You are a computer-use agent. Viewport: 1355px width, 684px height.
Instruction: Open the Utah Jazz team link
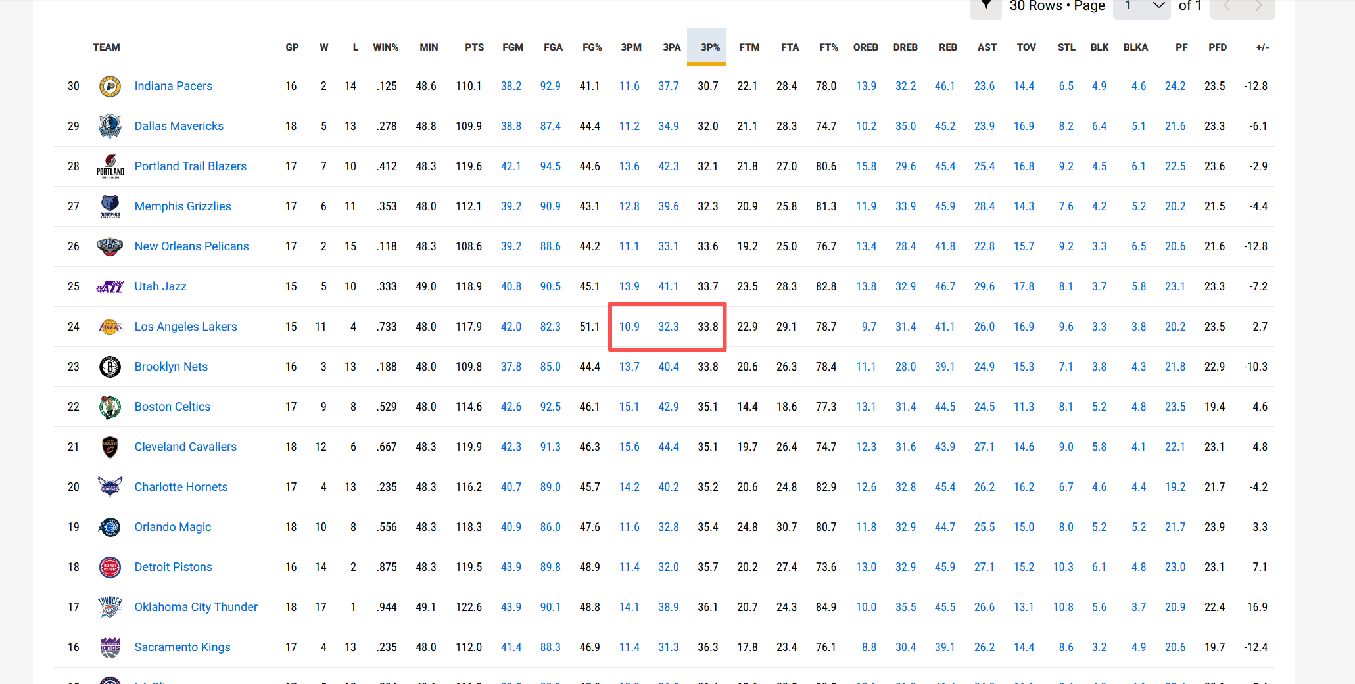(160, 286)
